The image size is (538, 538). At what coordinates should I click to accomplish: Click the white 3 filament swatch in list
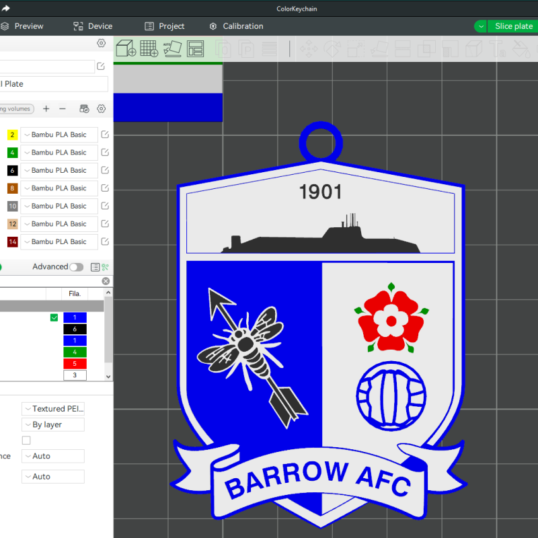pyautogui.click(x=75, y=375)
